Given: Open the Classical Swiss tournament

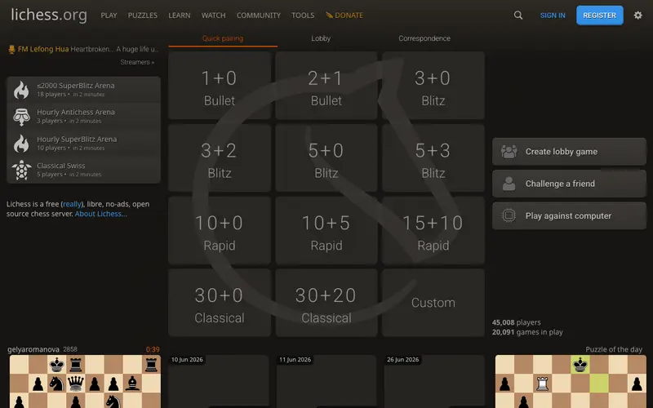Looking at the screenshot, I should pos(83,170).
